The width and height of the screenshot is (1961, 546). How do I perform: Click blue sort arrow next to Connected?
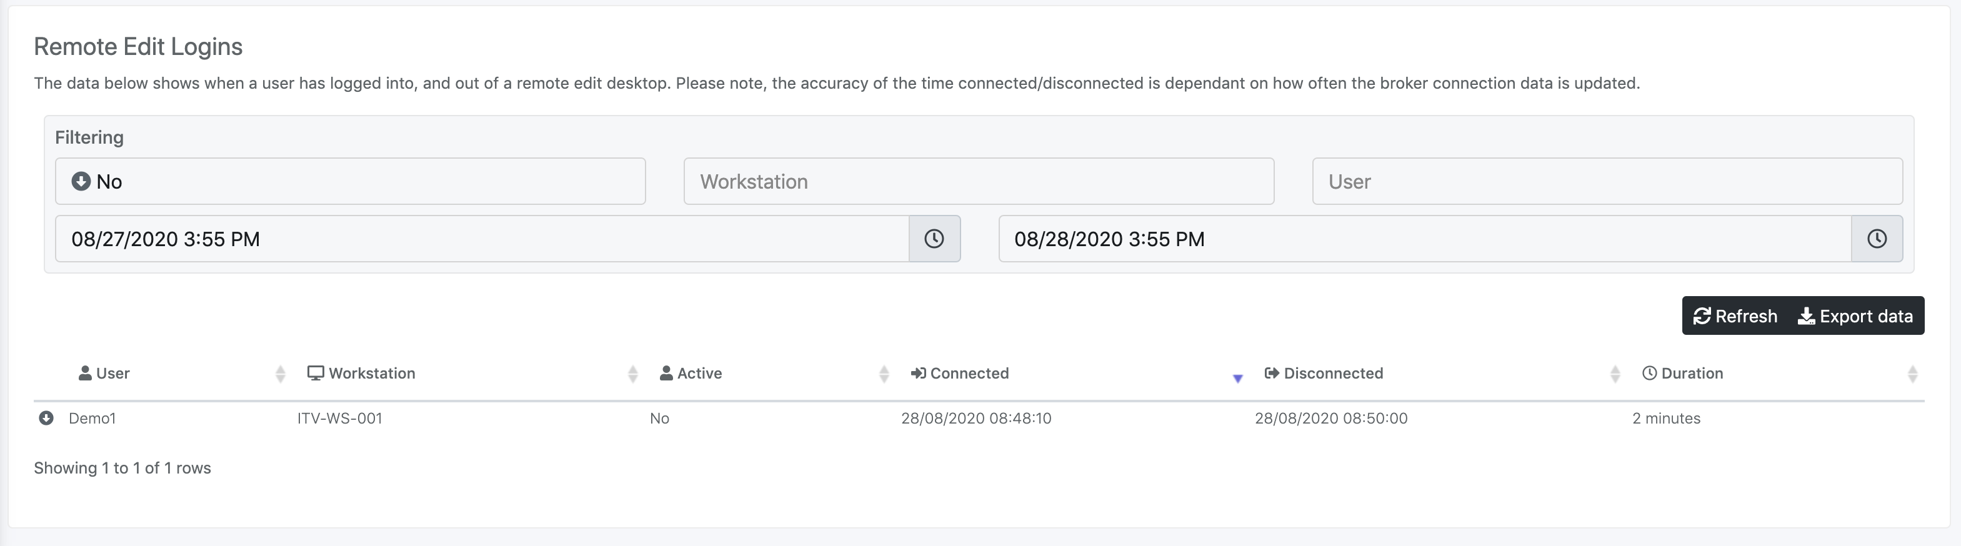[1238, 379]
